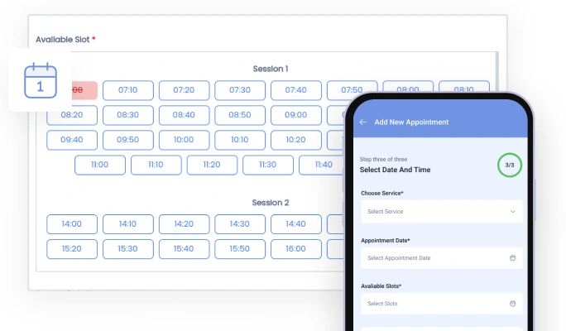Image resolution: width=566 pixels, height=331 pixels.
Task: Select the 10:10 time slot
Action: (240, 140)
